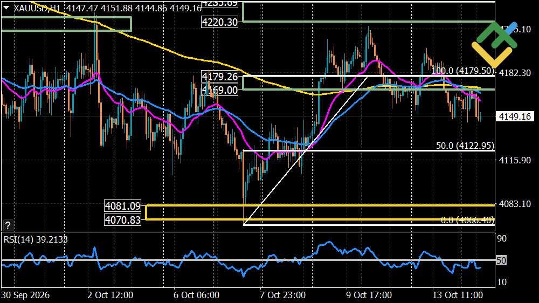Click the RSI scale value 10

point(502,282)
